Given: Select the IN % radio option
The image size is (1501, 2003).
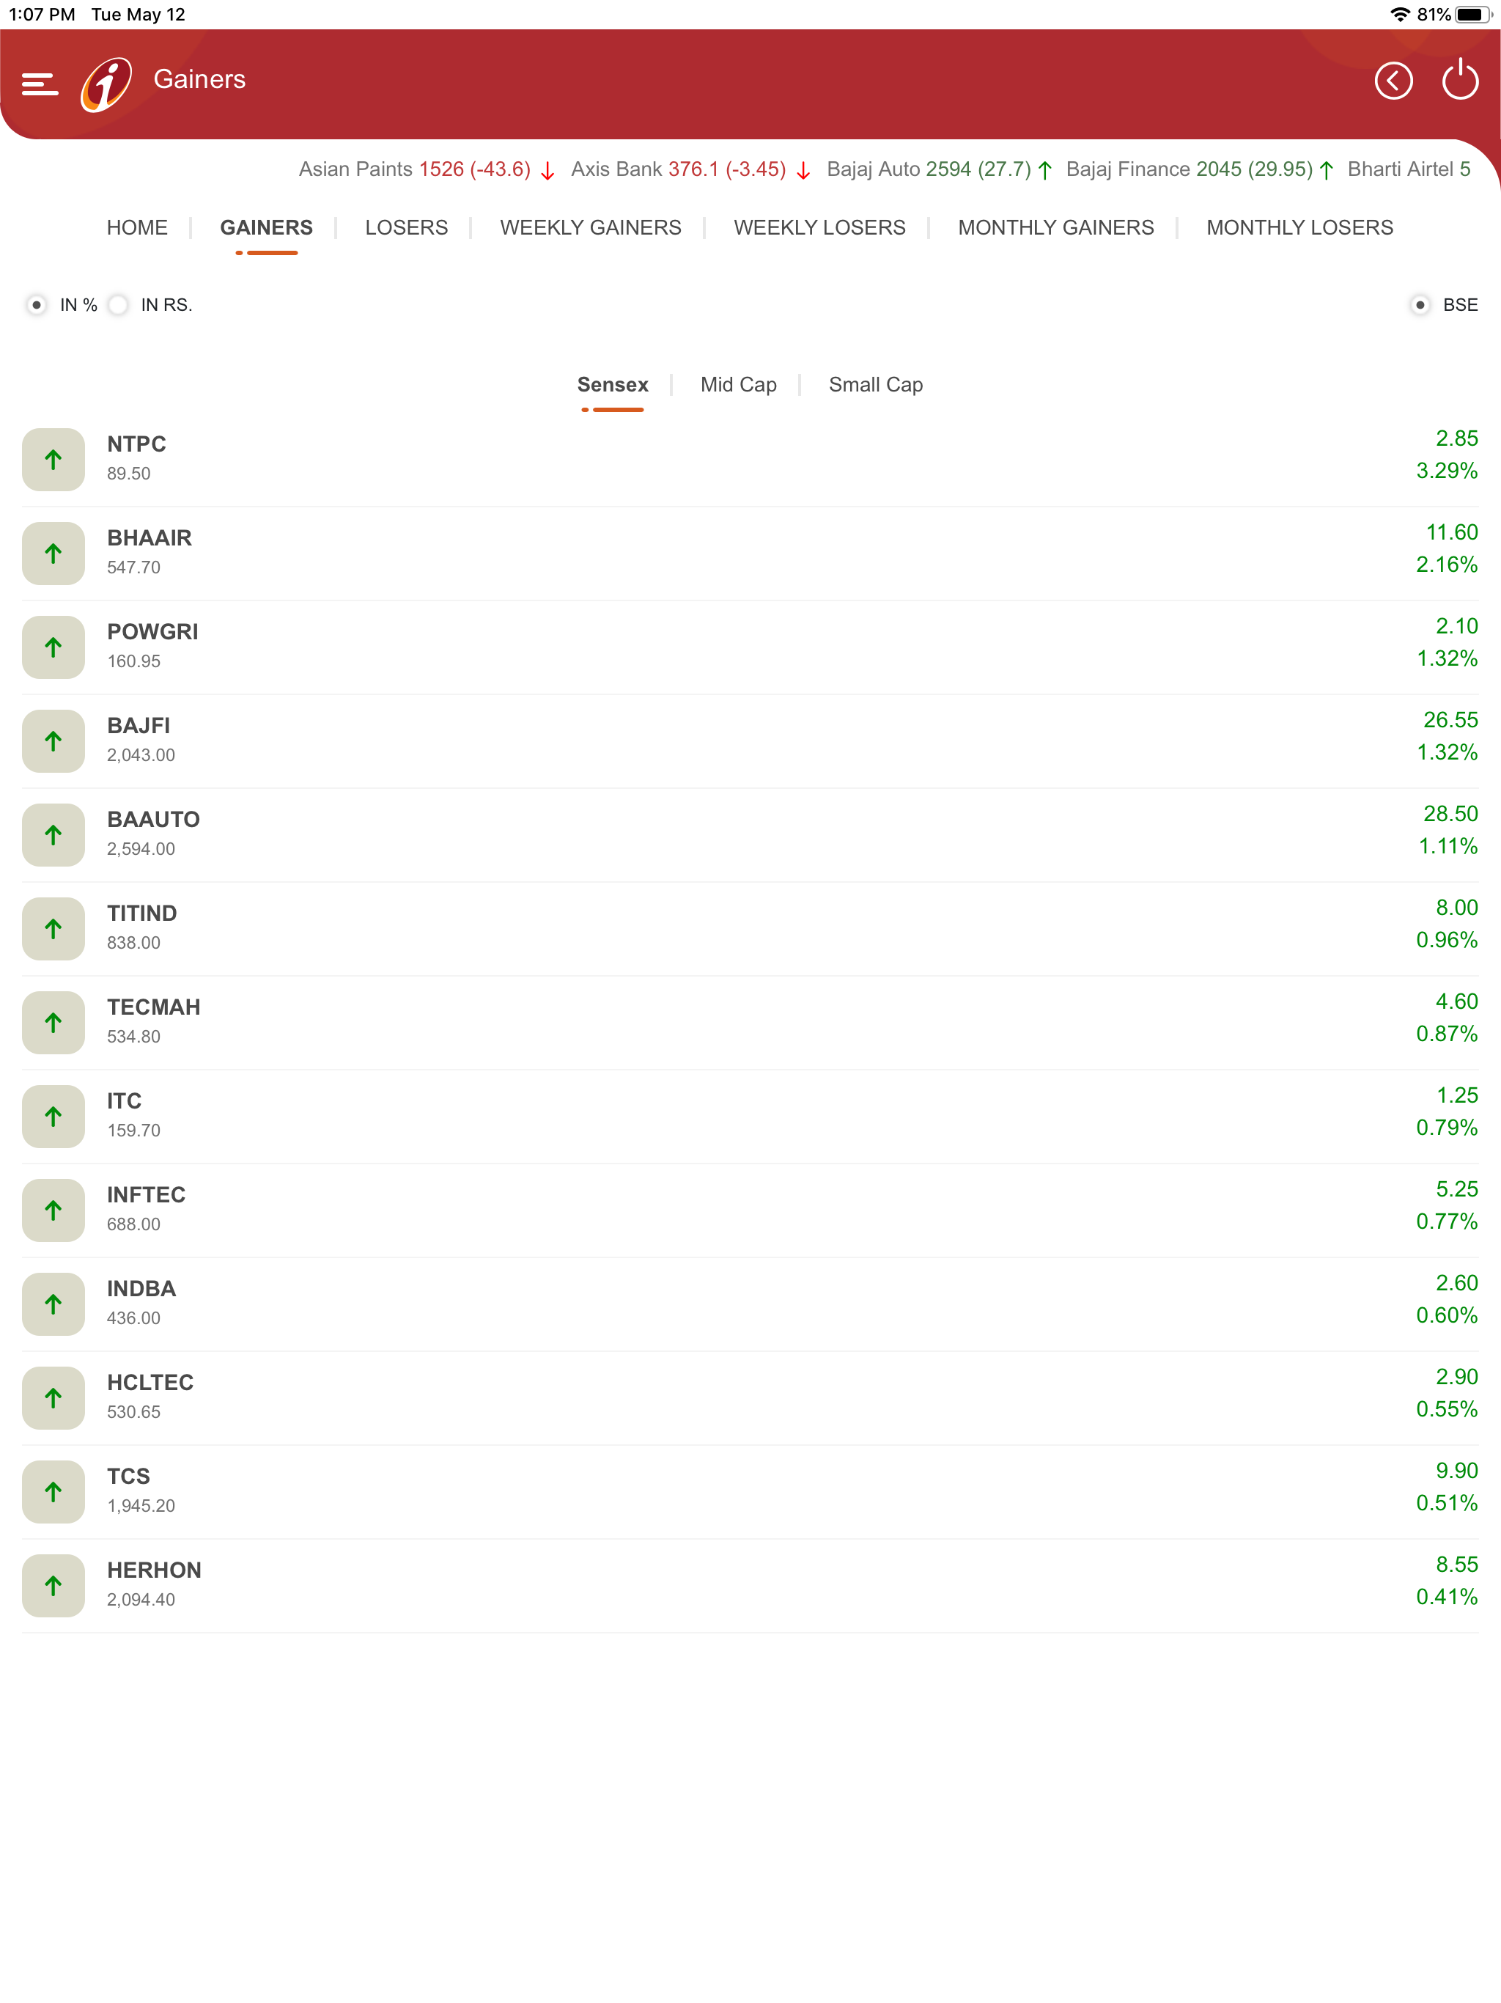Looking at the screenshot, I should tap(36, 306).
